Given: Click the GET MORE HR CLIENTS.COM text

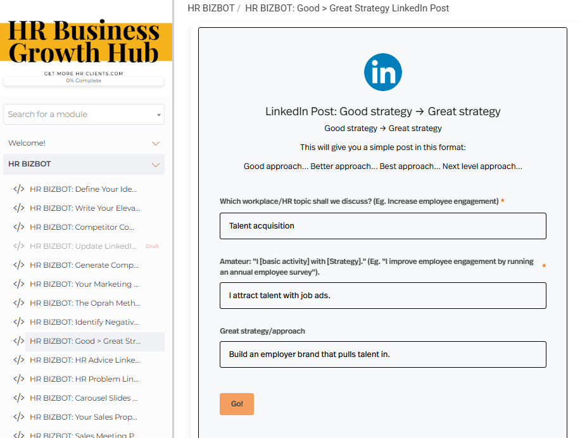Looking at the screenshot, I should [x=84, y=73].
